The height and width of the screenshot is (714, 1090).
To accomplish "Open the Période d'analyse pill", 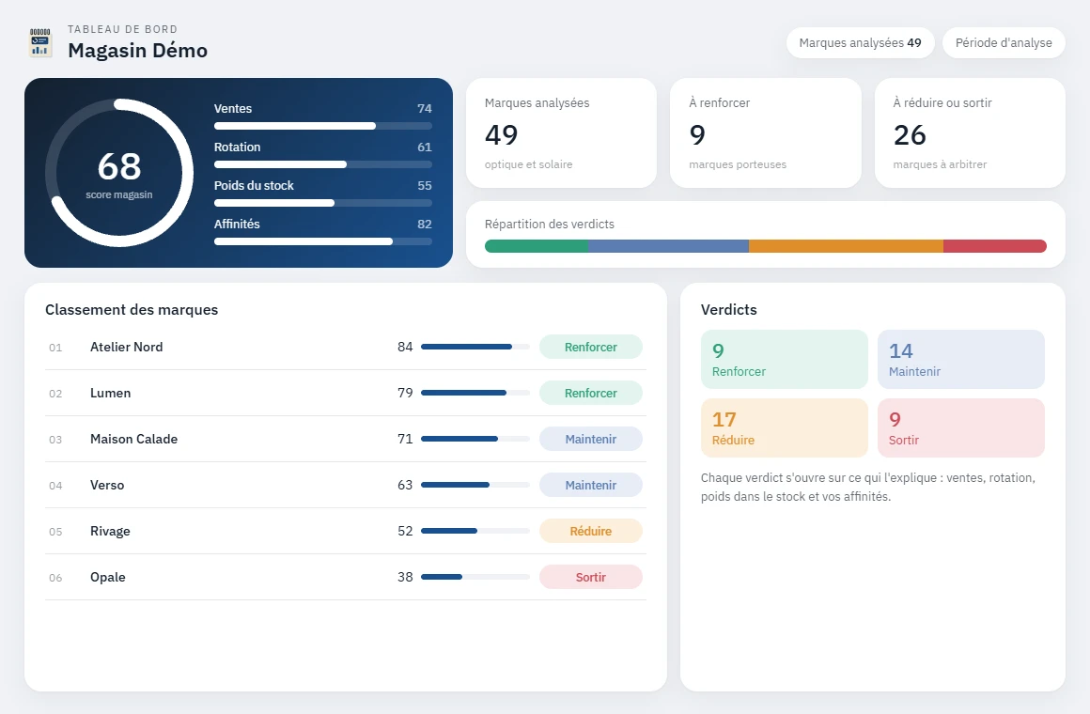I will point(1004,43).
